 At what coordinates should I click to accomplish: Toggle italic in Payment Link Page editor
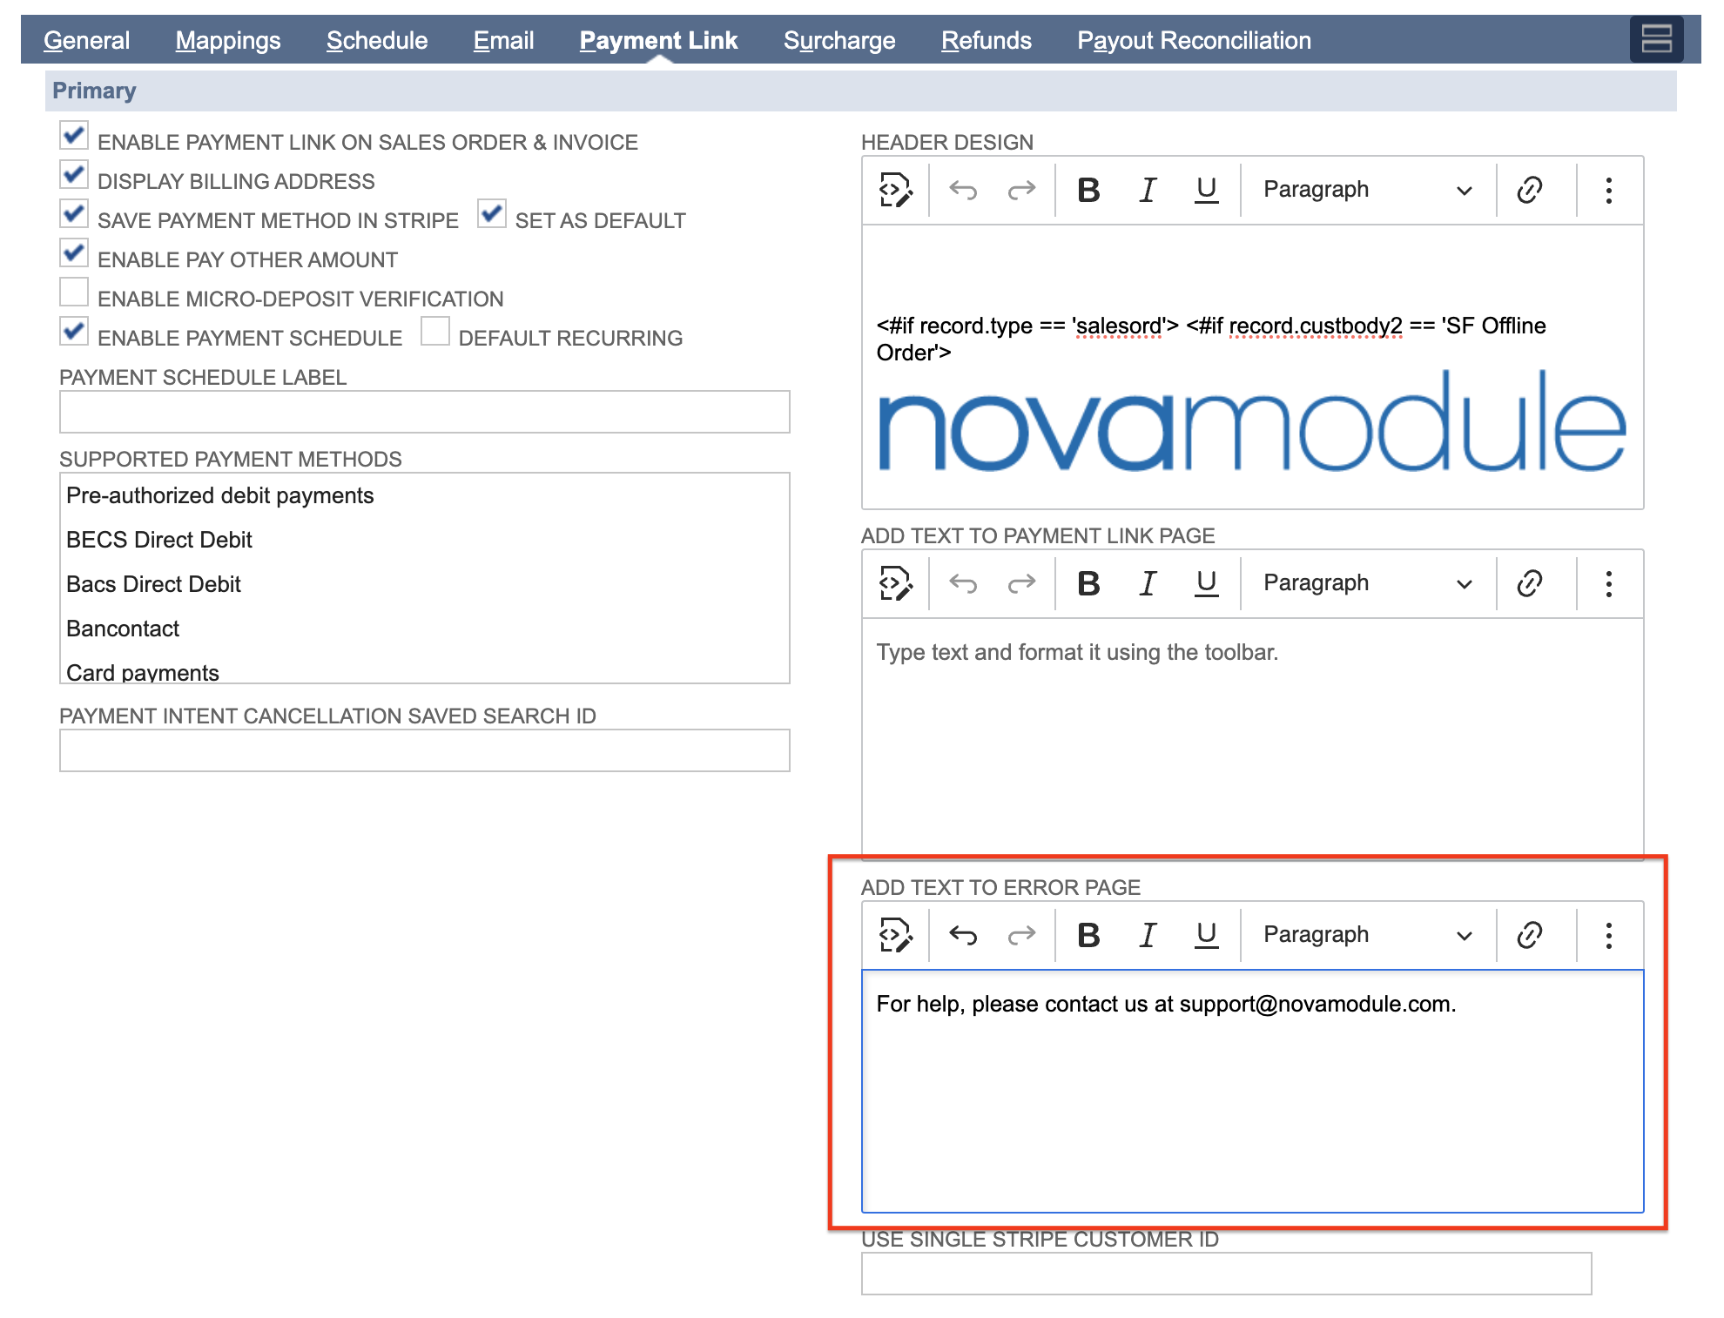pyautogui.click(x=1148, y=583)
